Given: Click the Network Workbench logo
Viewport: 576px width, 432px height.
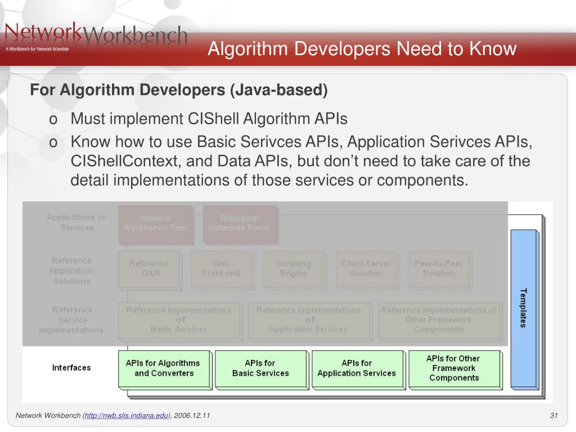Looking at the screenshot, I should (96, 35).
